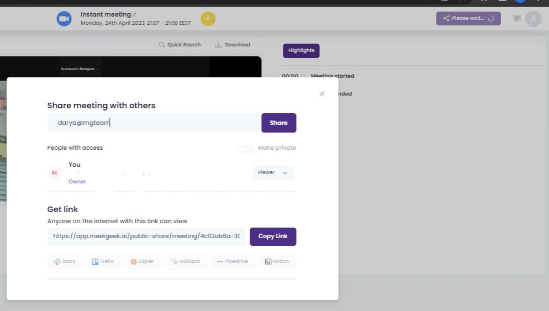The height and width of the screenshot is (311, 549).
Task: Close the share meeting dialog
Action: tap(322, 94)
